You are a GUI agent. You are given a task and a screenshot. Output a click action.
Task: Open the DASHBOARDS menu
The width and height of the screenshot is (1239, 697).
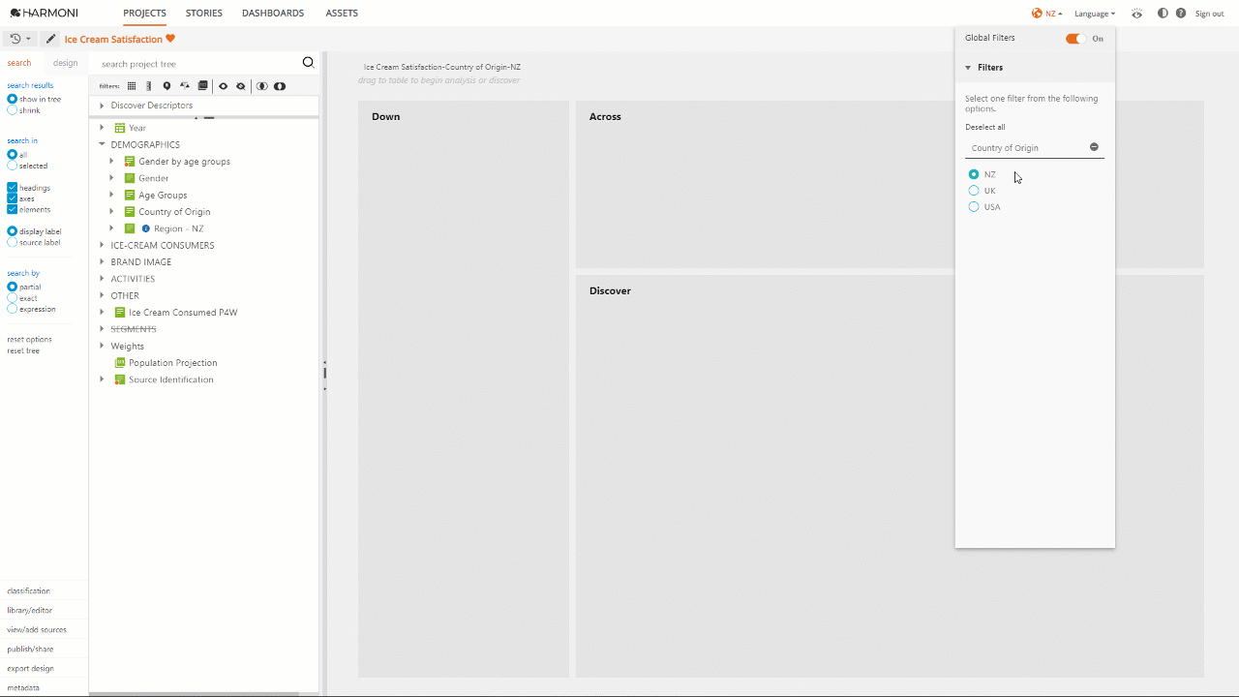(x=272, y=14)
